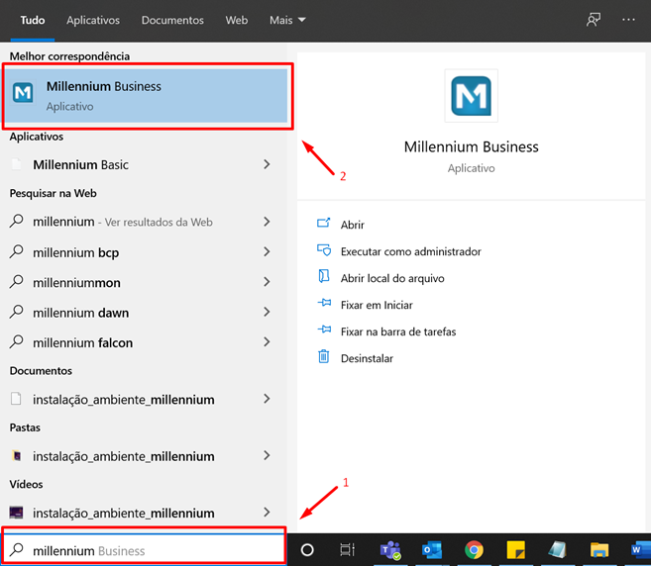
Task: Click the notepad-like app icon on taskbar
Action: (x=557, y=550)
